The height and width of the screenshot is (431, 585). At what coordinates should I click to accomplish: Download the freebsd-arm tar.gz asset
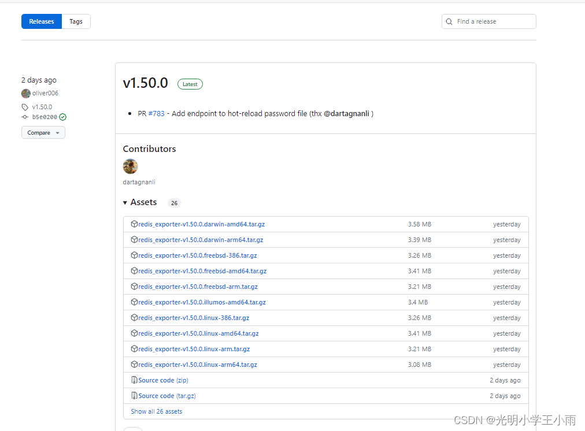pyautogui.click(x=198, y=287)
